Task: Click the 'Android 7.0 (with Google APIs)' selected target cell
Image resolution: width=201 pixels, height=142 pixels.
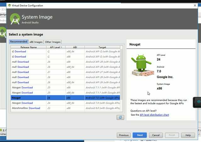Action: click(x=103, y=98)
